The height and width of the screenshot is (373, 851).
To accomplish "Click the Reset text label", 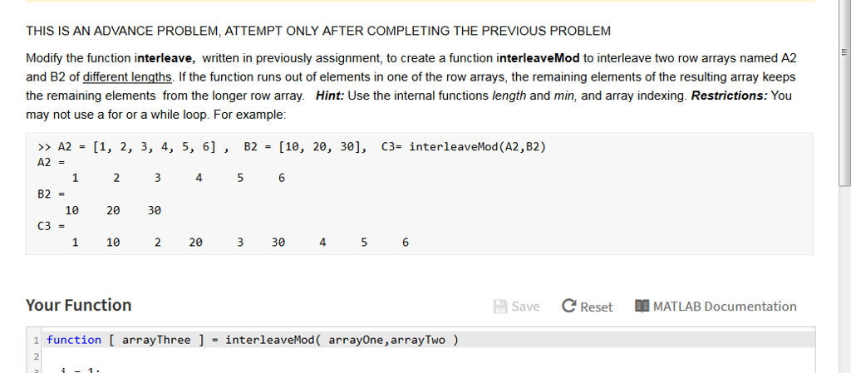I will point(596,307).
